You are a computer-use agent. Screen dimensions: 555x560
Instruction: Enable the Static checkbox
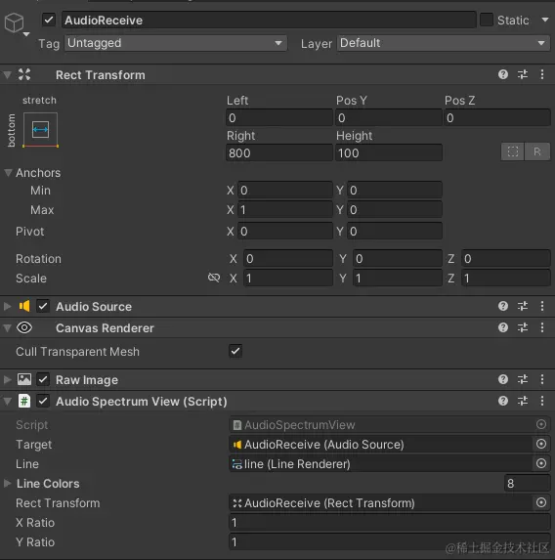click(487, 20)
